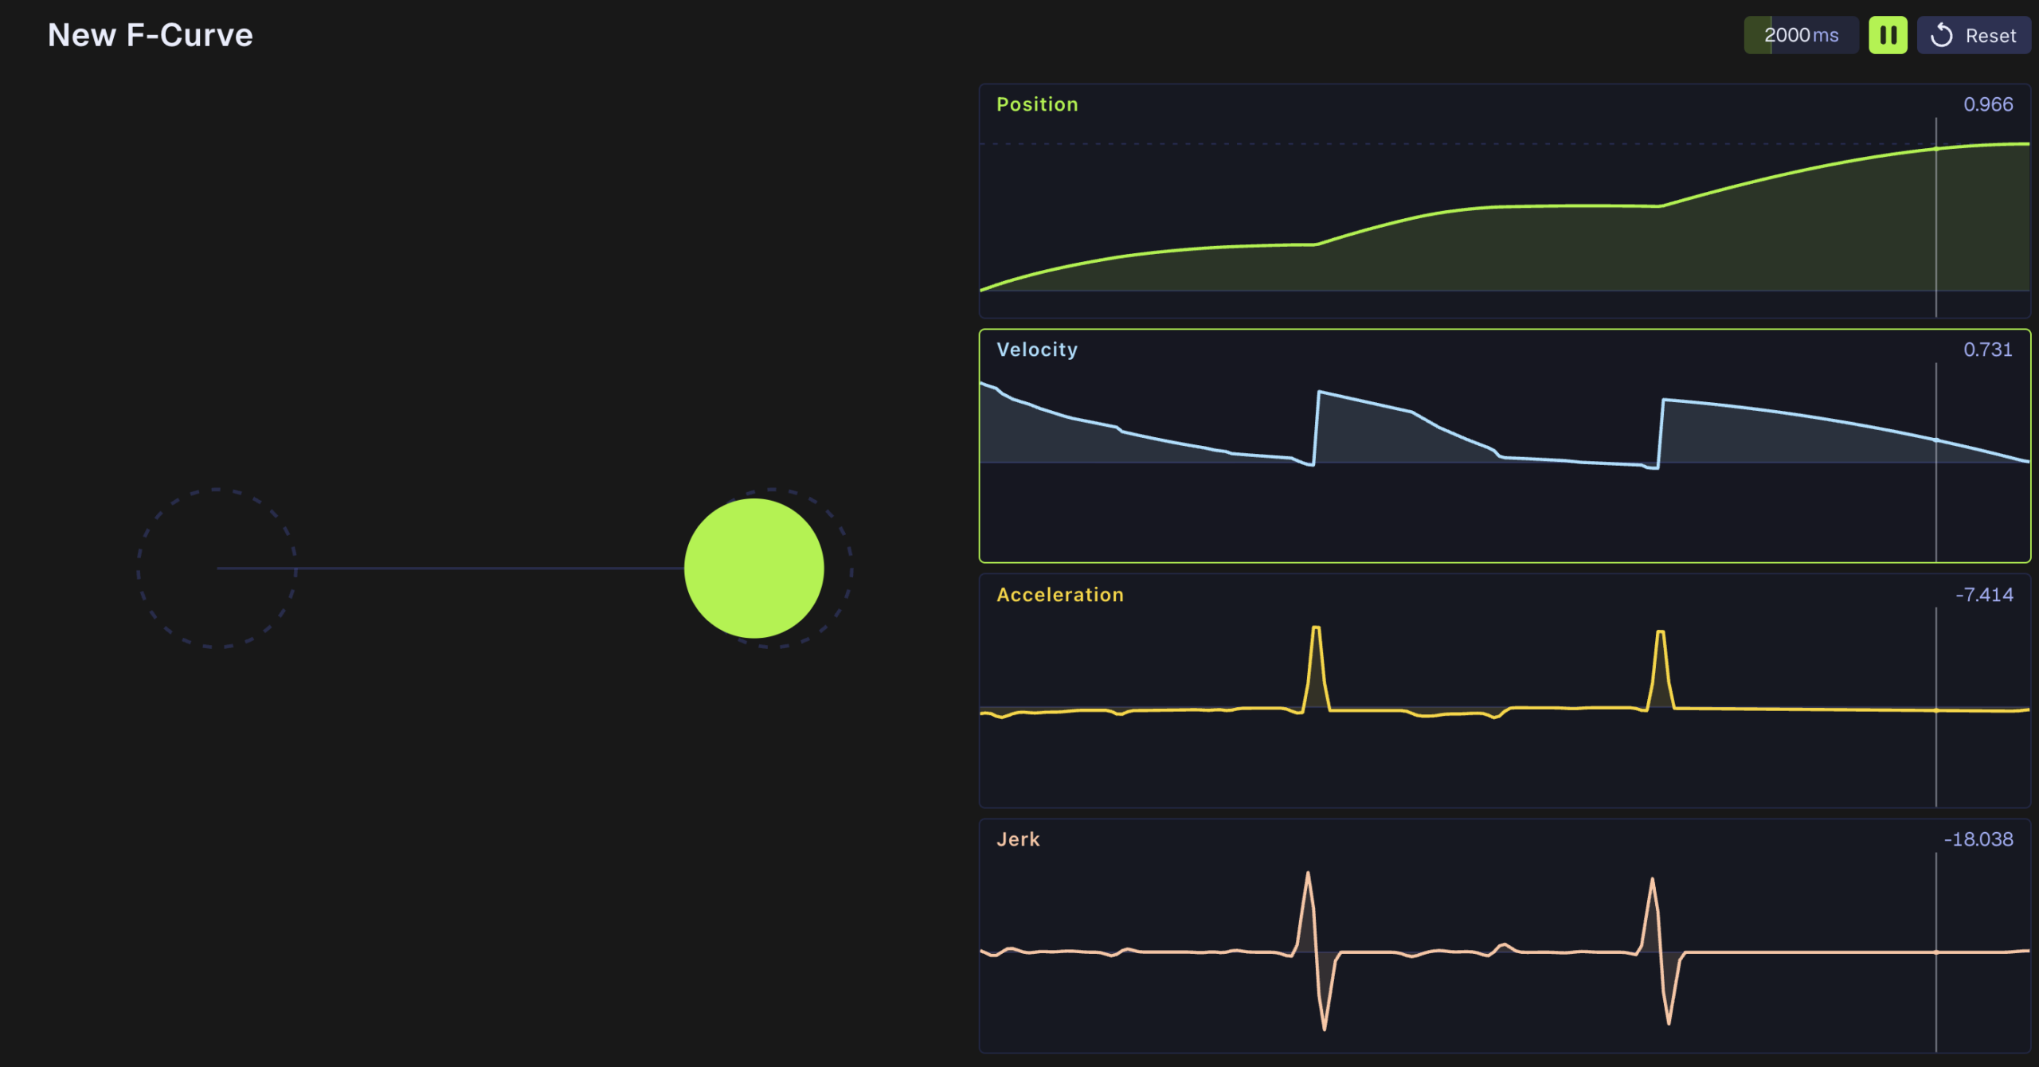2039x1067 pixels.
Task: Select the Position graph label
Action: [1037, 104]
